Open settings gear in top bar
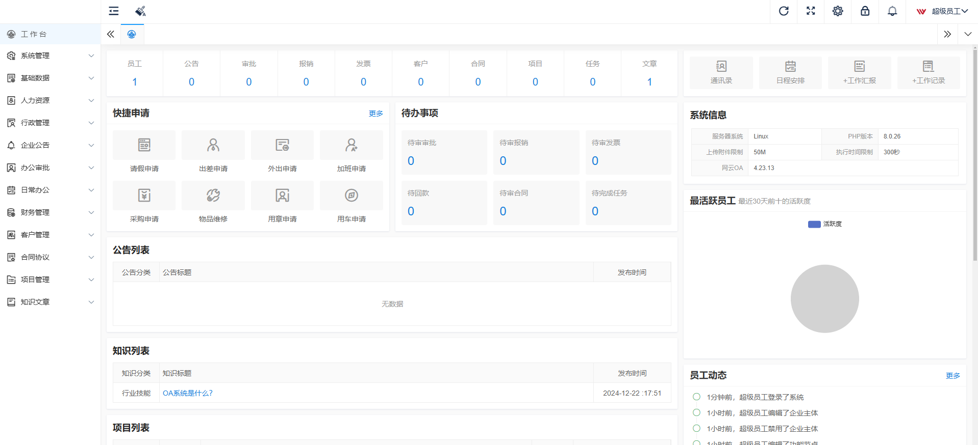This screenshot has width=978, height=445. (838, 11)
